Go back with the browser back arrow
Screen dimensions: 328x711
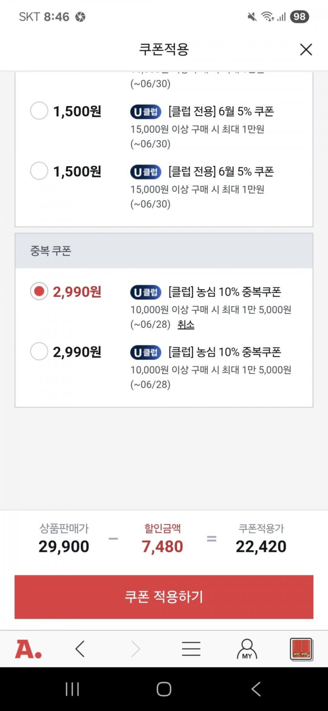80,649
